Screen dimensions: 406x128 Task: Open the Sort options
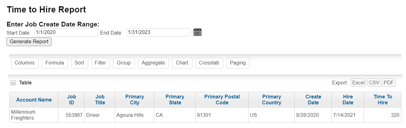point(80,63)
